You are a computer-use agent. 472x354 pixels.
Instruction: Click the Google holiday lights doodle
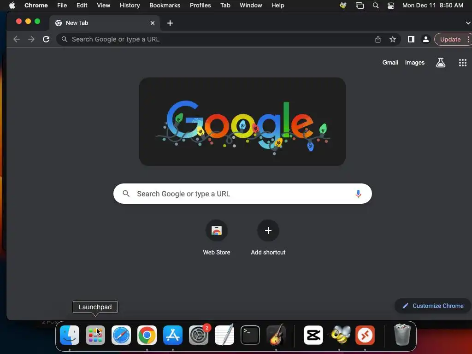(x=242, y=122)
